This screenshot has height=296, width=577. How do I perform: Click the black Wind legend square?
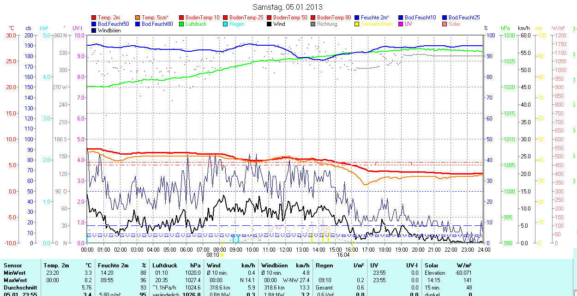pyautogui.click(x=269, y=24)
